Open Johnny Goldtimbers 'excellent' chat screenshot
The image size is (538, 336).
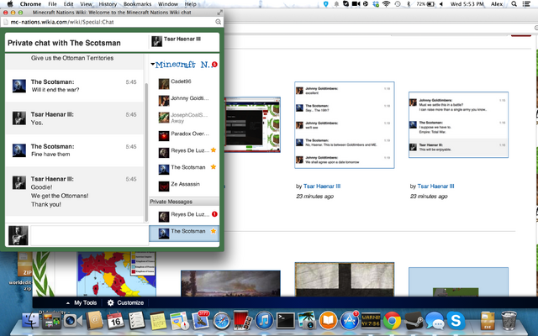345,125
